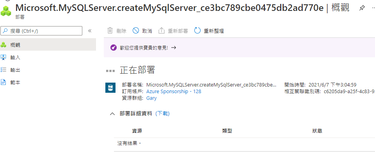Click the 沒有結果 empty table message

point(130,143)
